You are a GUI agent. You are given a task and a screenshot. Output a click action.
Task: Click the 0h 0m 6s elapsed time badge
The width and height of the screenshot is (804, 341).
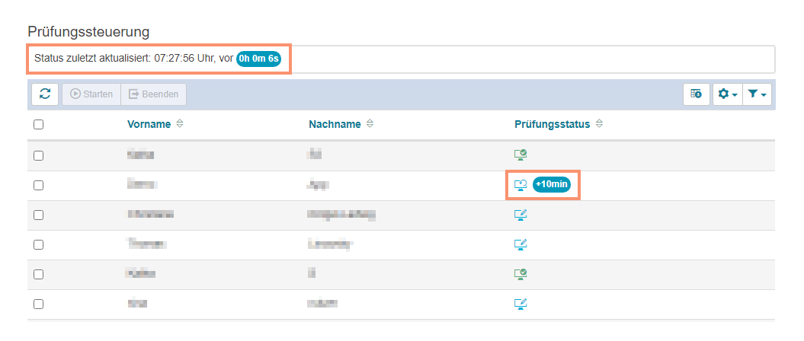(x=258, y=59)
